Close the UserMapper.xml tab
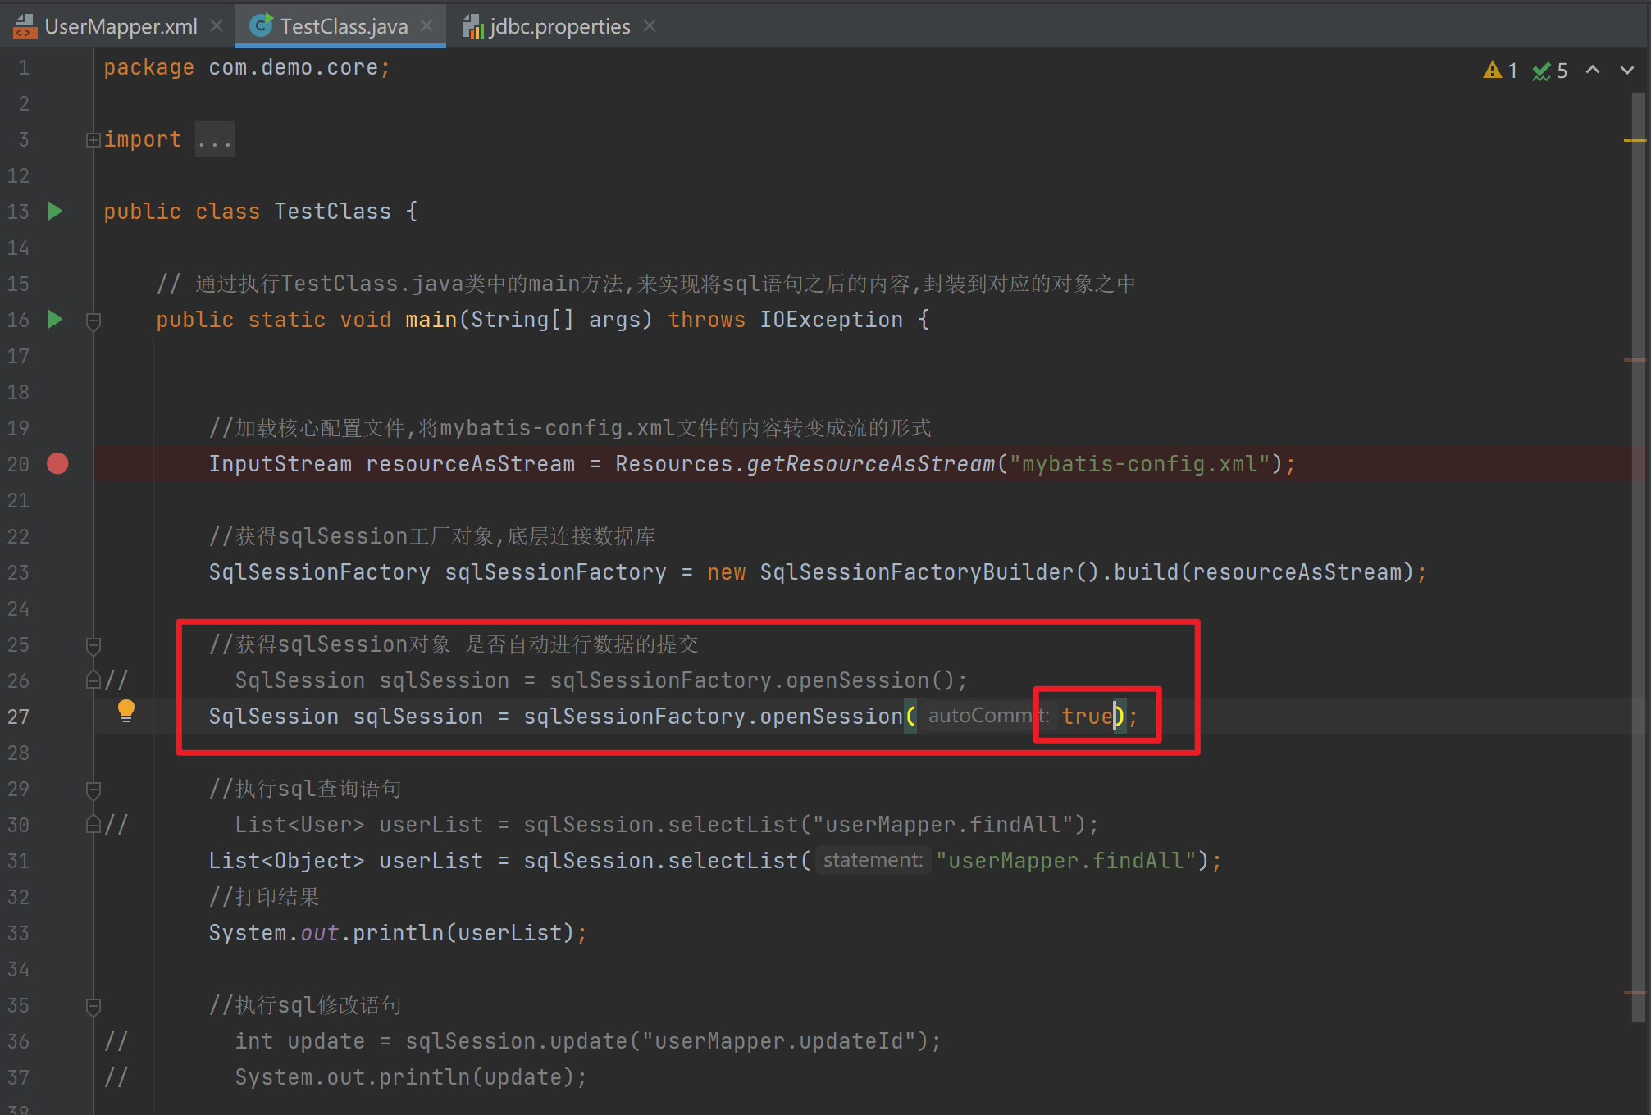Viewport: 1651px width, 1115px height. coord(217,26)
